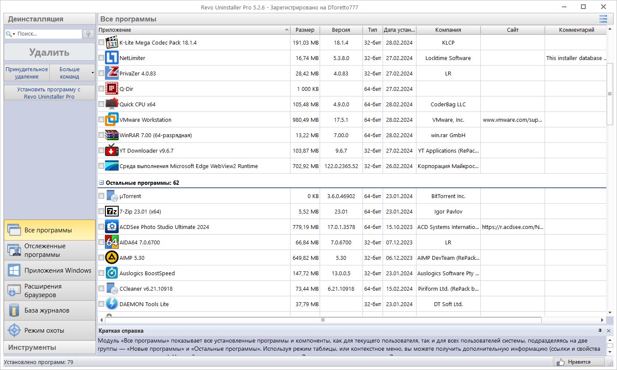This screenshot has height=370, width=617.
Task: Open search options dropdown by magnifier
Action: pyautogui.click(x=11, y=34)
